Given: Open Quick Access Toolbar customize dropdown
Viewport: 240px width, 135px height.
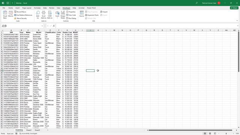Looking at the screenshot, I should pyautogui.click(x=12, y=3).
